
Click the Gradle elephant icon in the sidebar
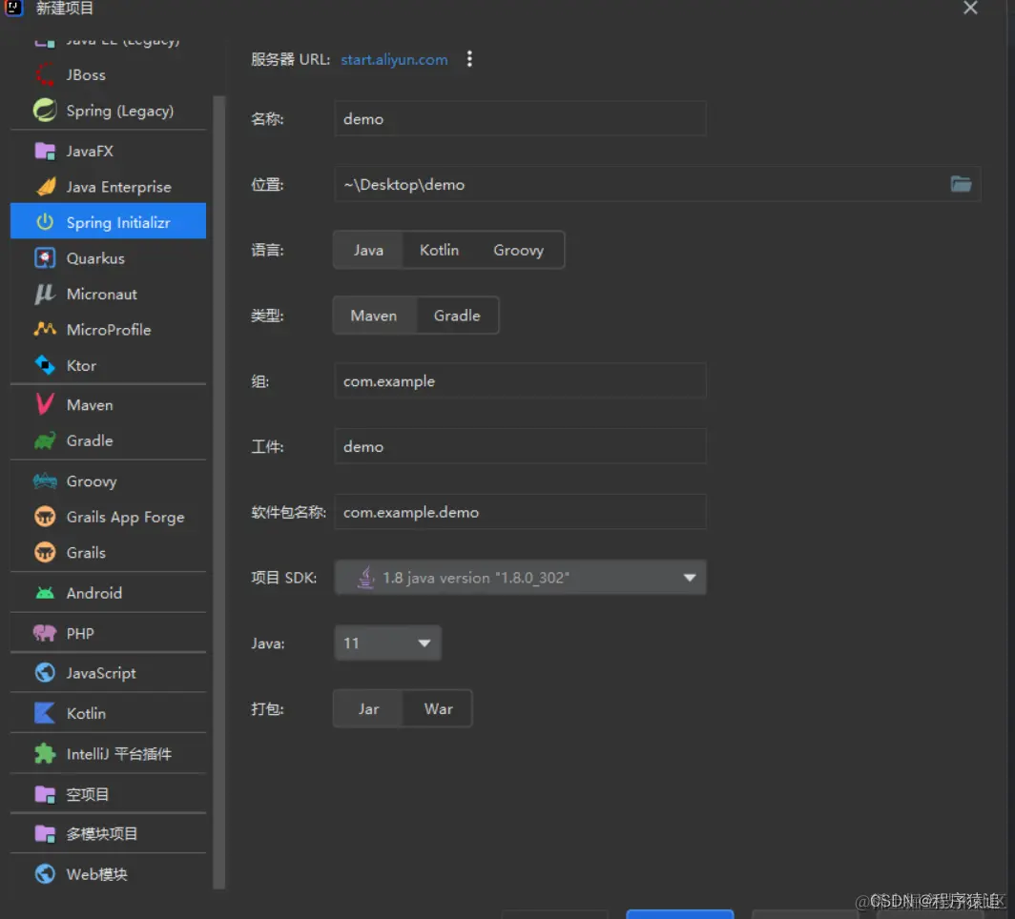pyautogui.click(x=45, y=441)
